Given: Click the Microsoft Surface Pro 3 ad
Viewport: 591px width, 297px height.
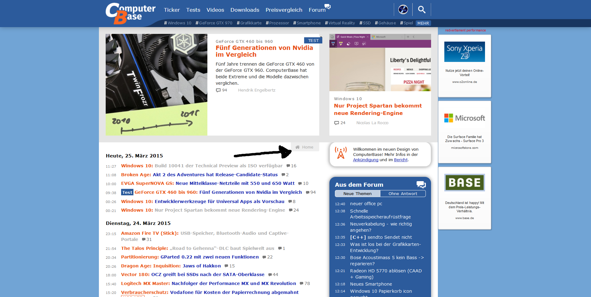Looking at the screenshot, I should 464,132.
